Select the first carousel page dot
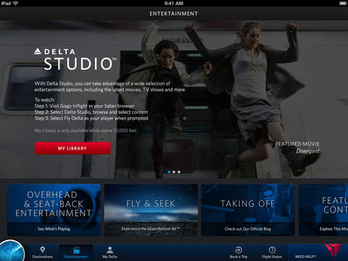This screenshot has height=261, width=348. click(169, 172)
